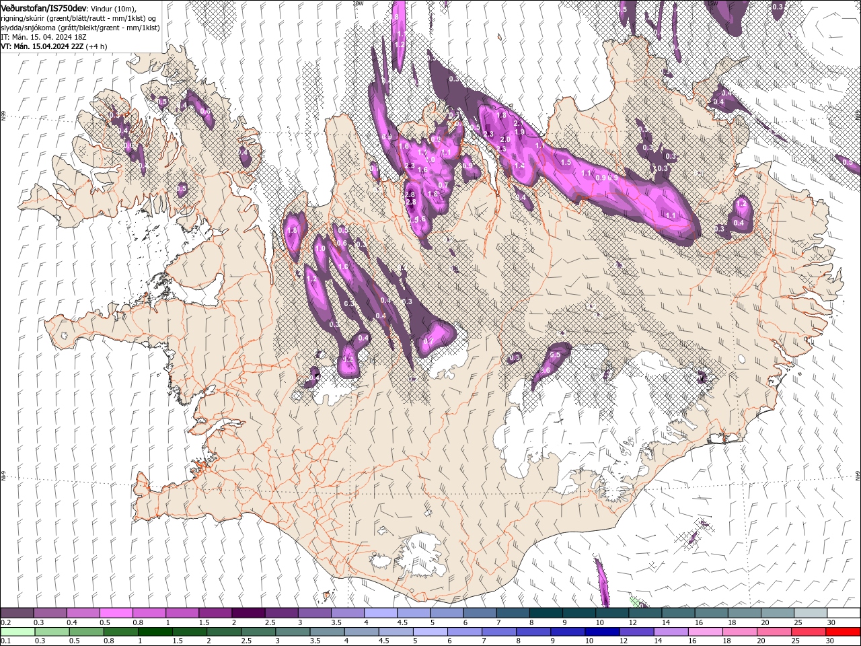Click the bright red legend swatch labeled 30
Viewport: 861px width, 646px height.
843,632
